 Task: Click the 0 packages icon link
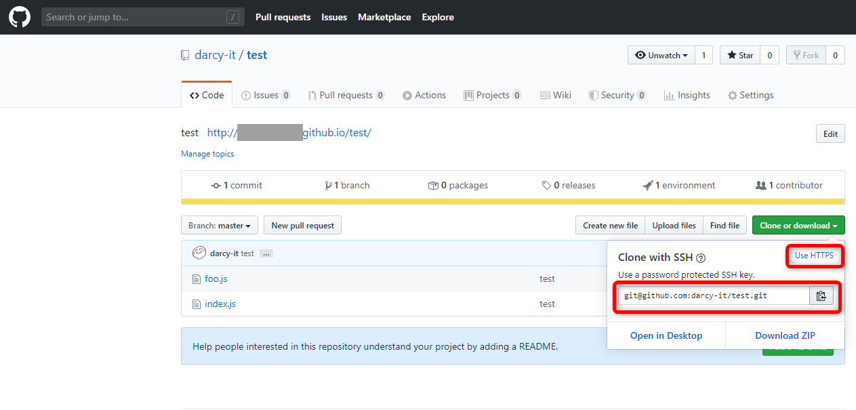(457, 184)
